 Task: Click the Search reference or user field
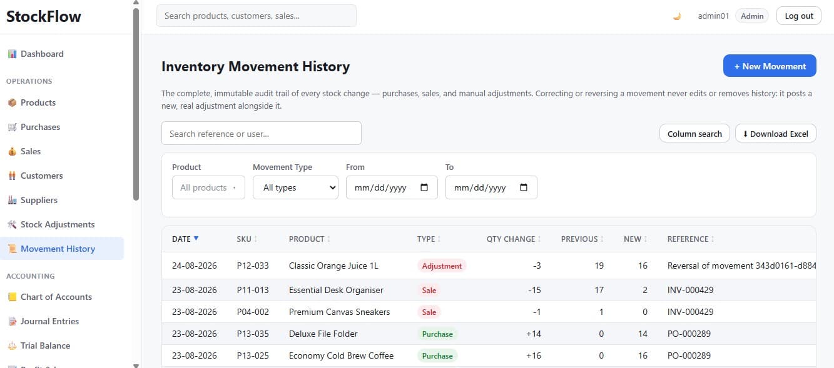262,133
